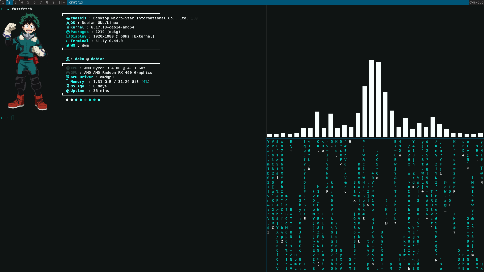Switch to dwm tag 1
The height and width of the screenshot is (272, 484).
3,2
